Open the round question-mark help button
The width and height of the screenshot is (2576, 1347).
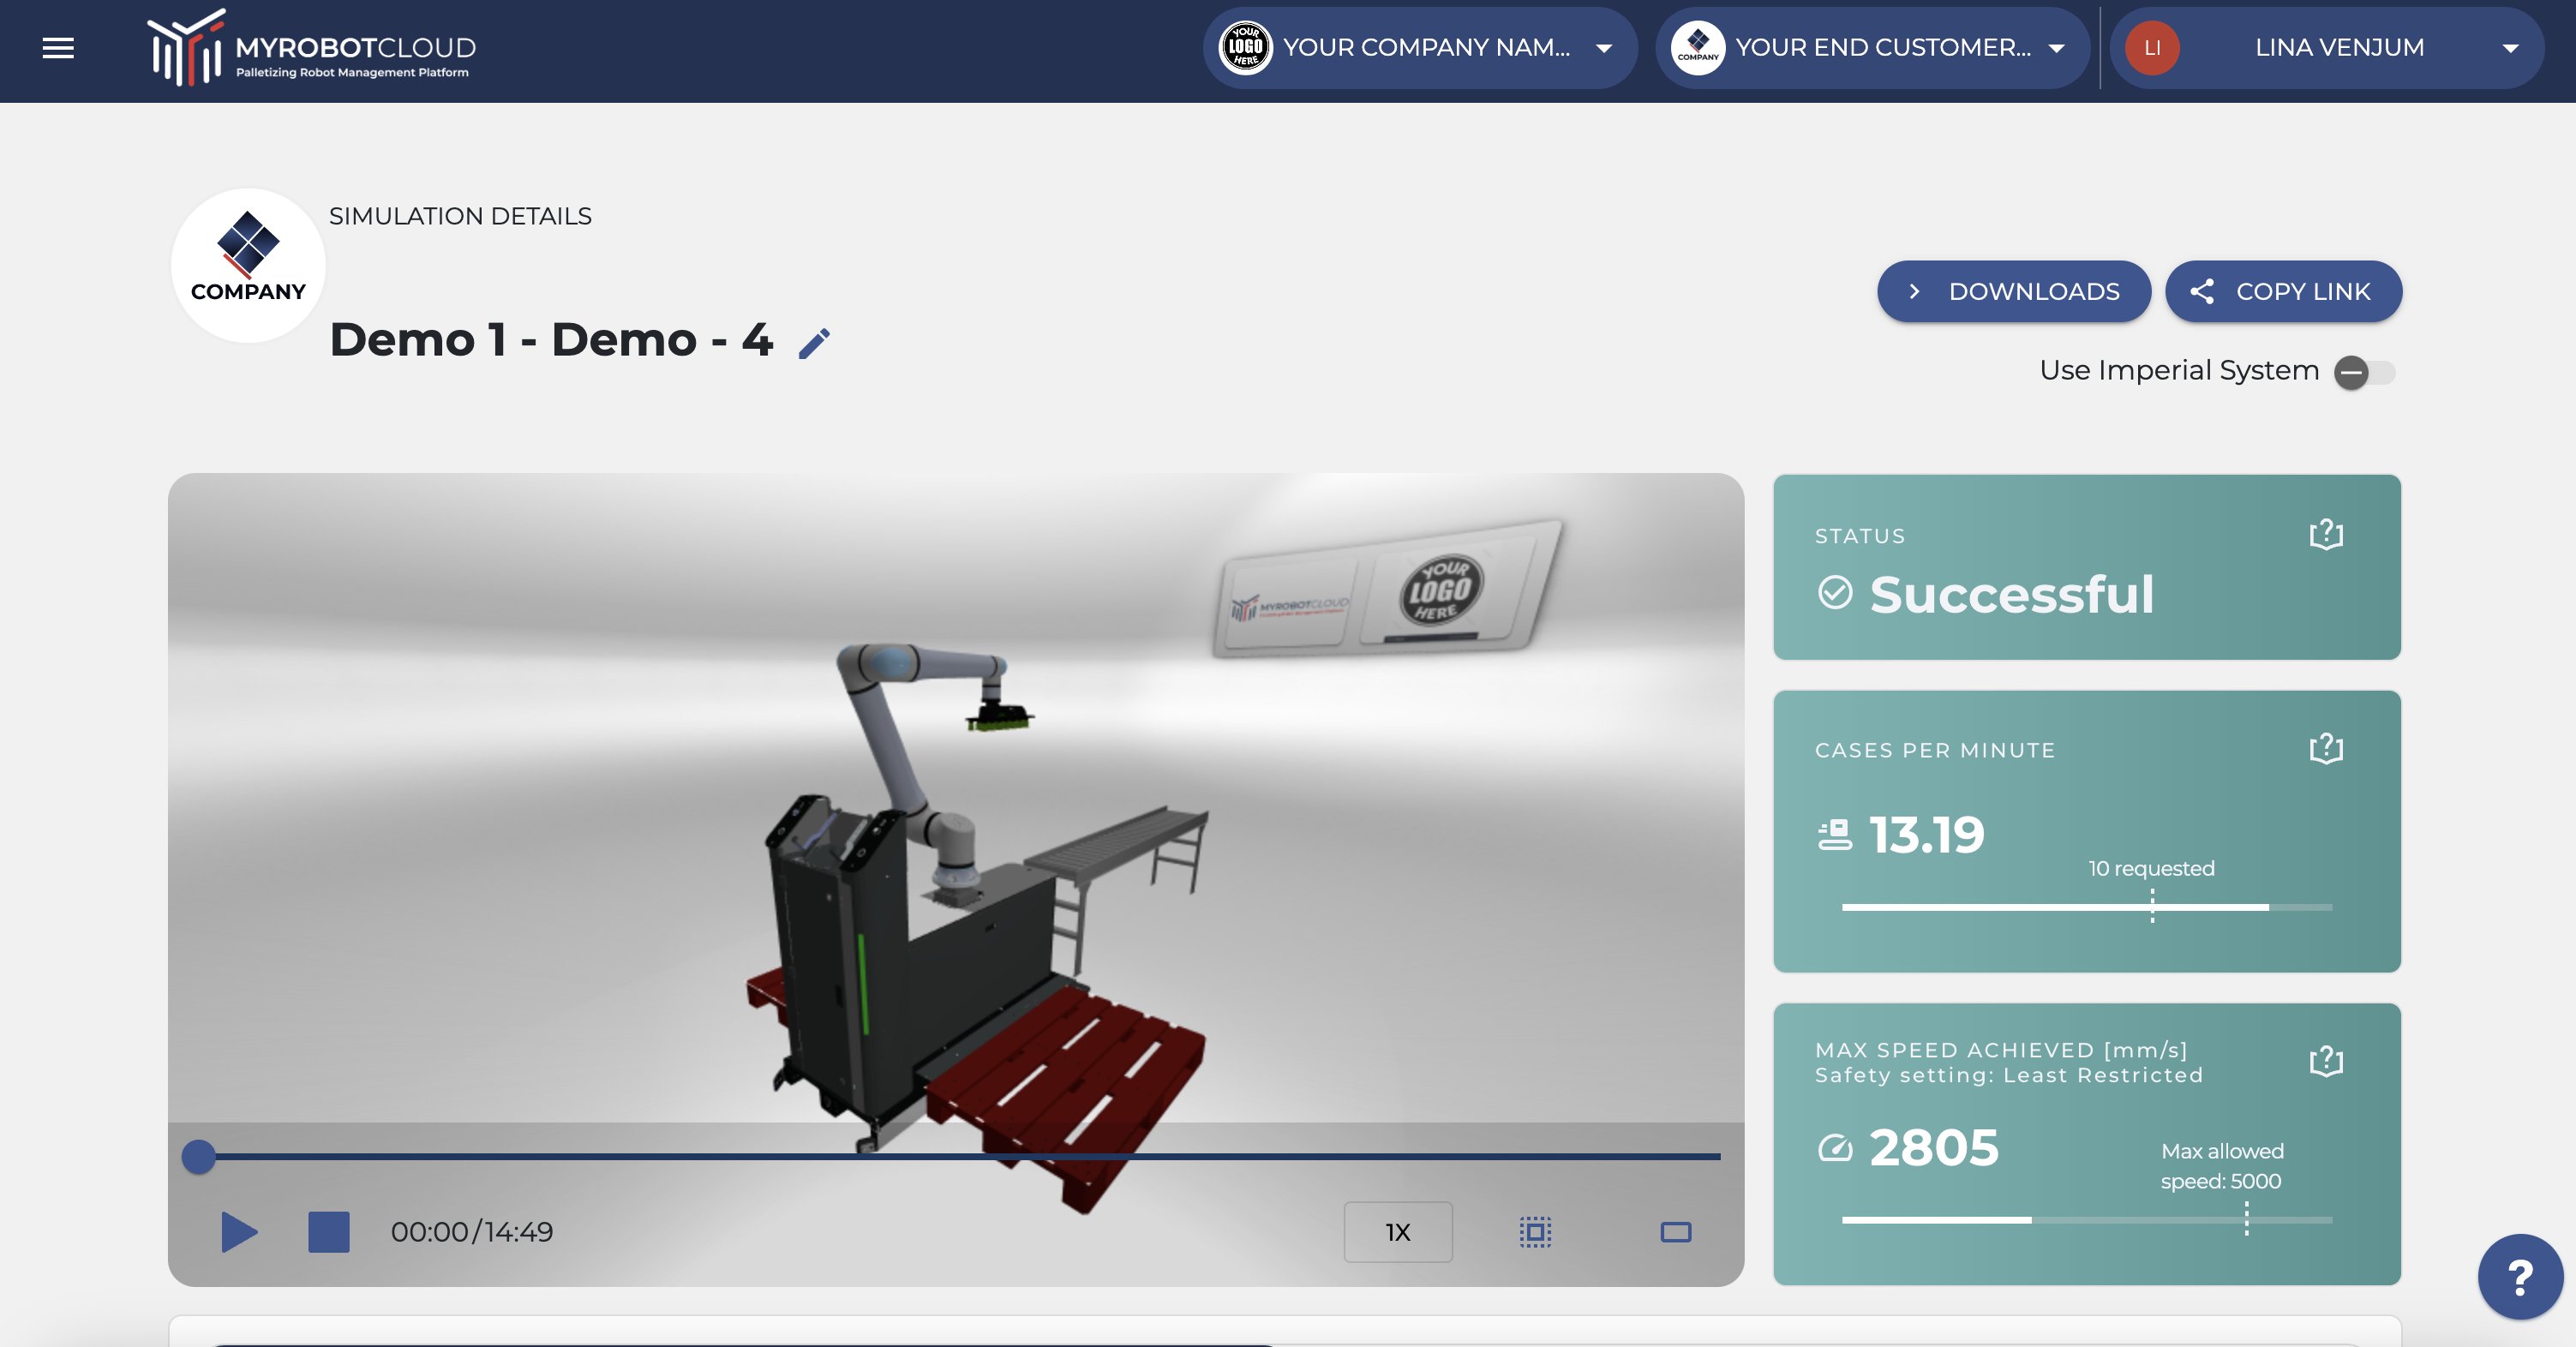tap(2520, 1276)
